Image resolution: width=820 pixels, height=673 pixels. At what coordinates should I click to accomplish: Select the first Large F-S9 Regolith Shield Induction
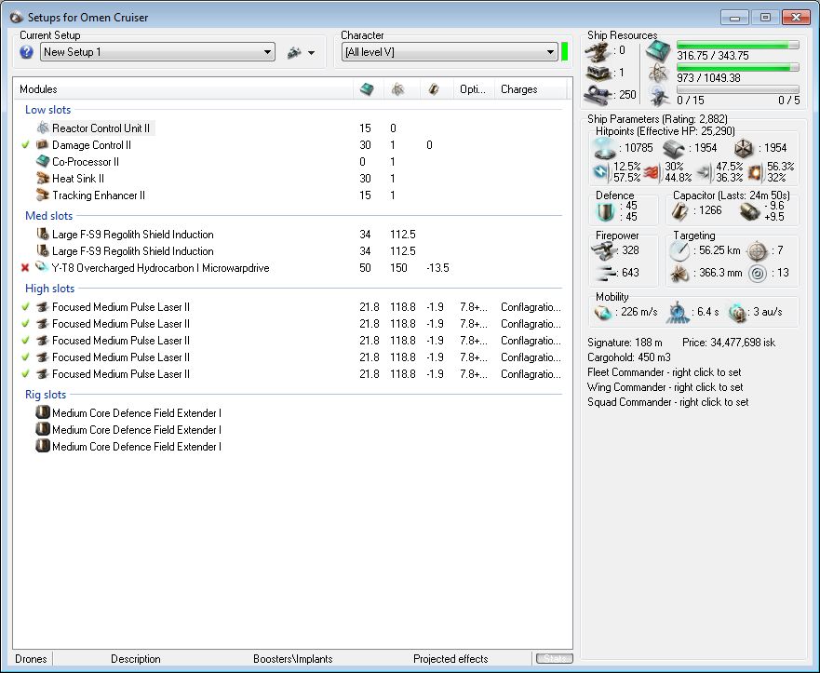tap(132, 235)
